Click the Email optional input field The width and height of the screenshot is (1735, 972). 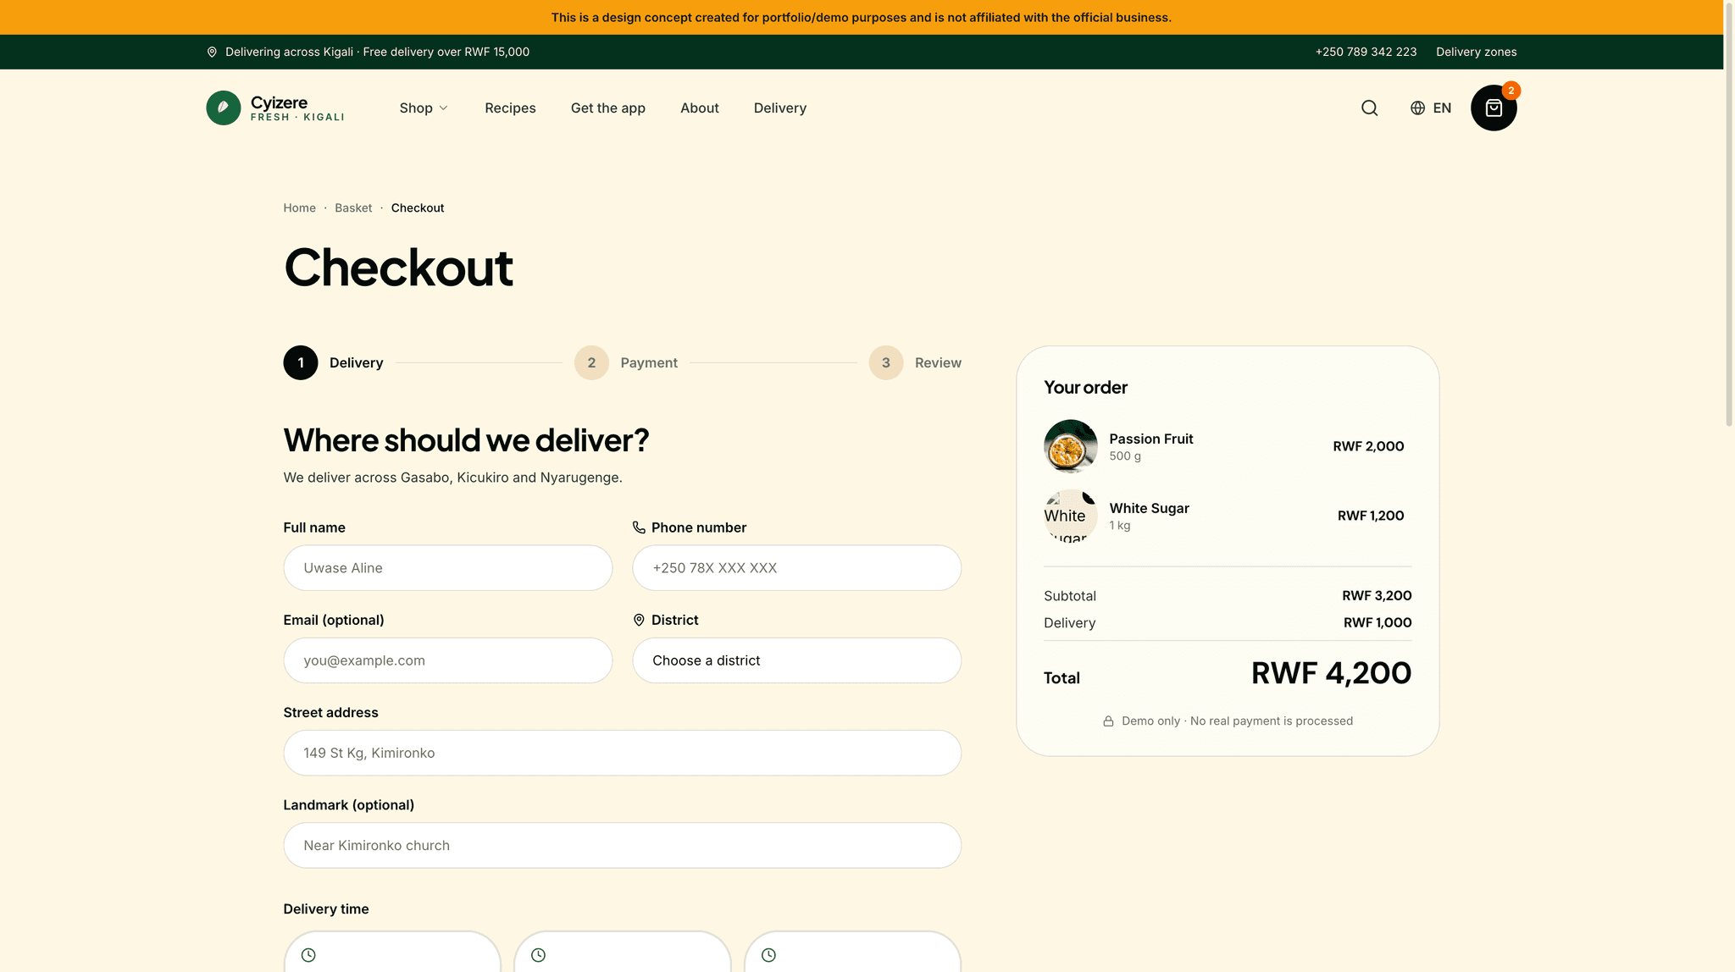tap(448, 660)
